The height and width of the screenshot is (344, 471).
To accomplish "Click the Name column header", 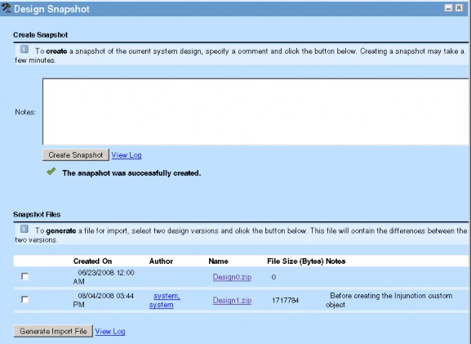I will coord(219,261).
